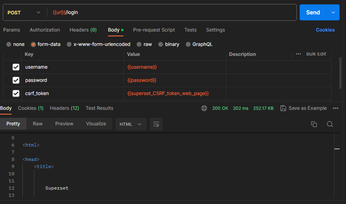This screenshot has width=346, height=204.
Task: Select the response Body tab
Action: [x=6, y=108]
